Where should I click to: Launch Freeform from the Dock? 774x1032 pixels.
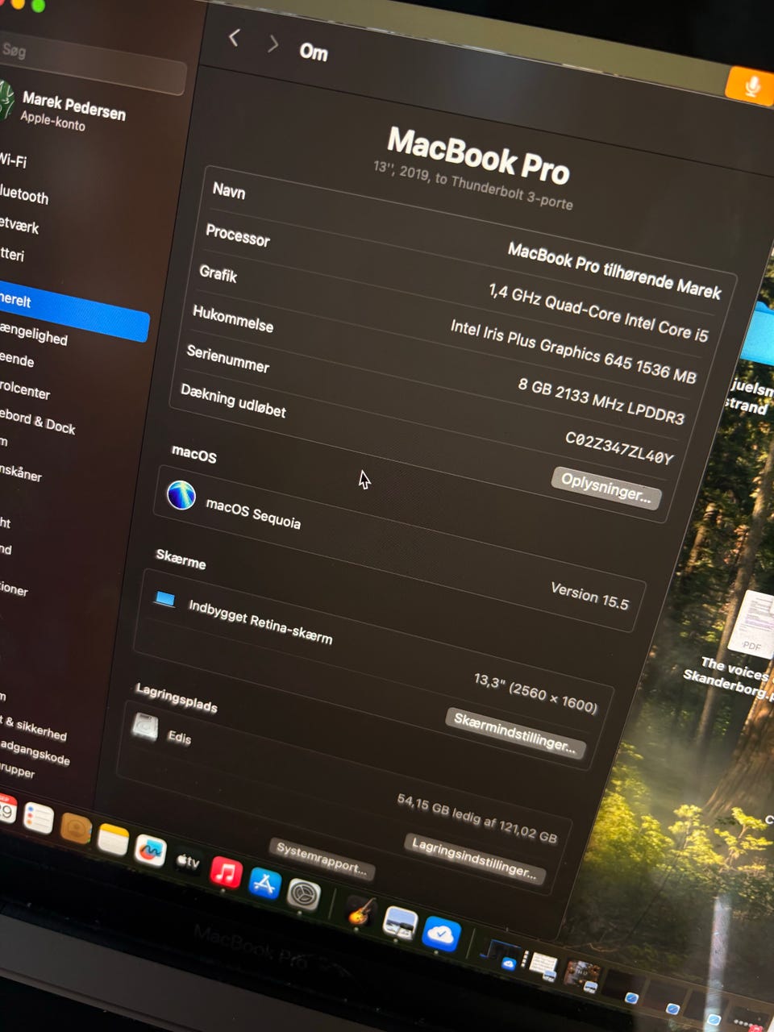click(150, 850)
